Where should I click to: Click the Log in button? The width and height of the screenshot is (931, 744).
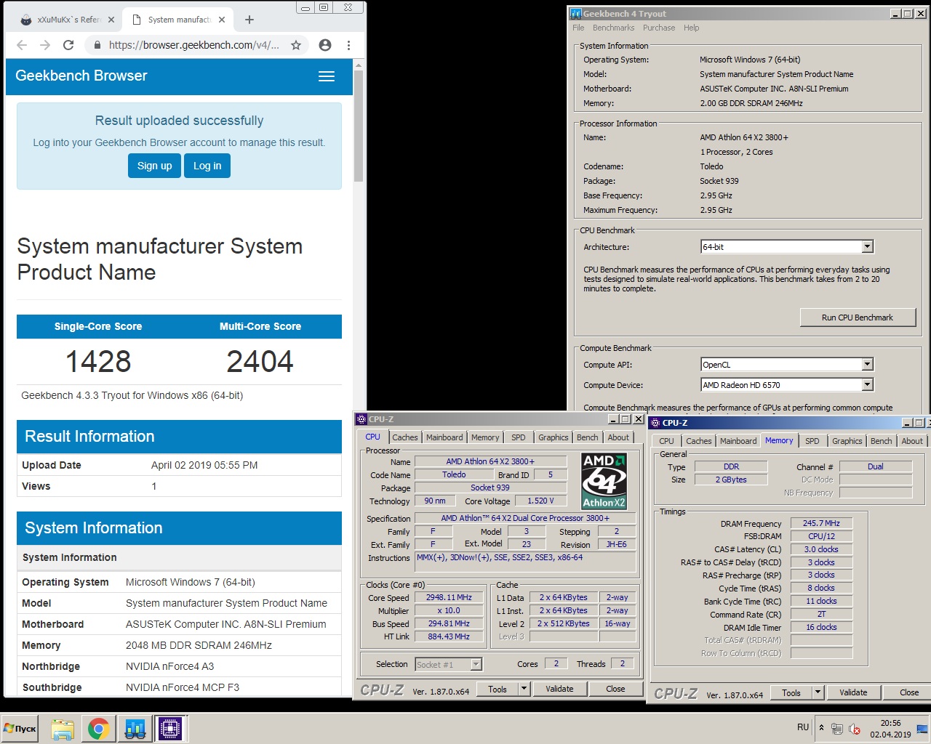pos(207,166)
